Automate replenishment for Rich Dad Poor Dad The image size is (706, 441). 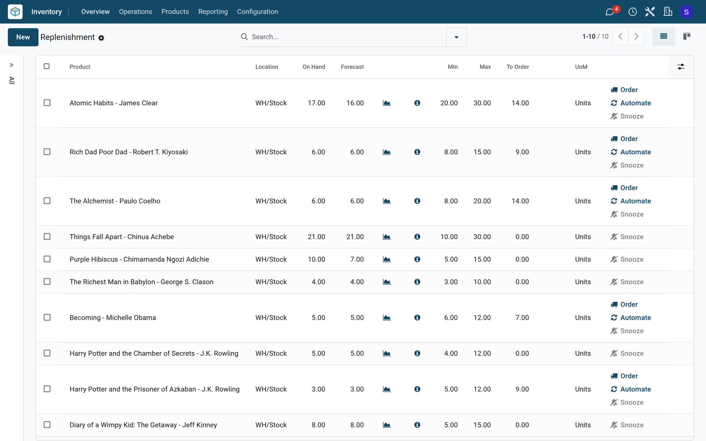pyautogui.click(x=631, y=152)
